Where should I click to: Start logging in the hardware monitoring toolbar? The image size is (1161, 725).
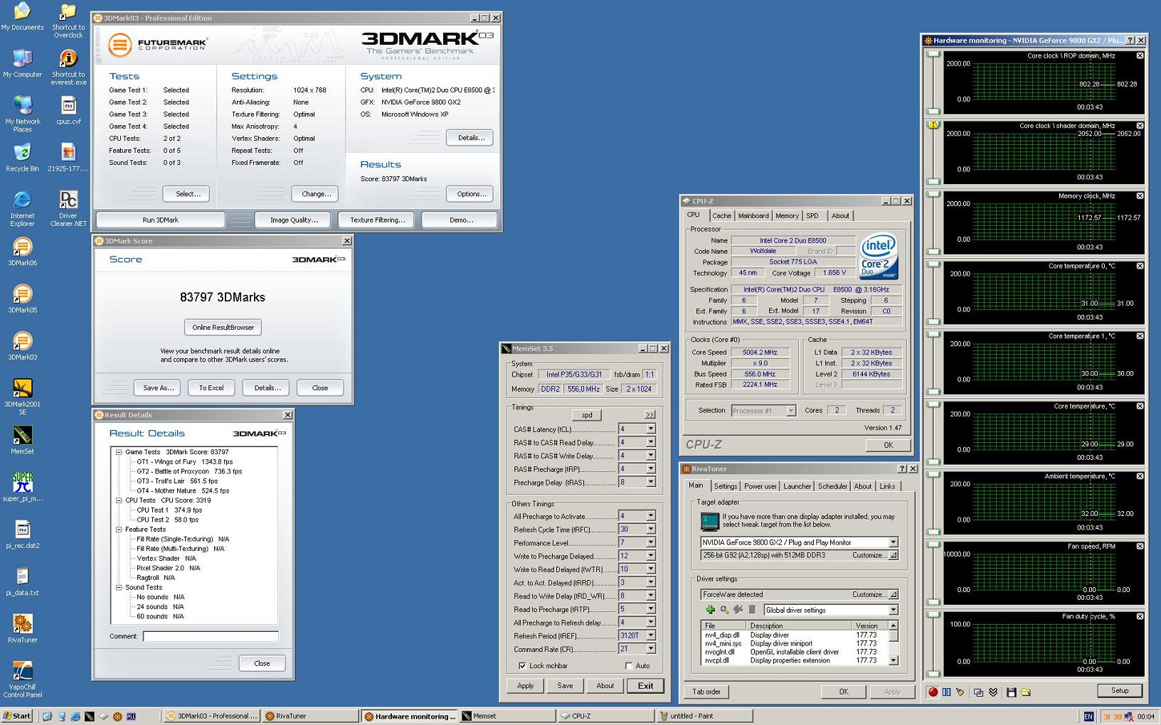tap(933, 692)
